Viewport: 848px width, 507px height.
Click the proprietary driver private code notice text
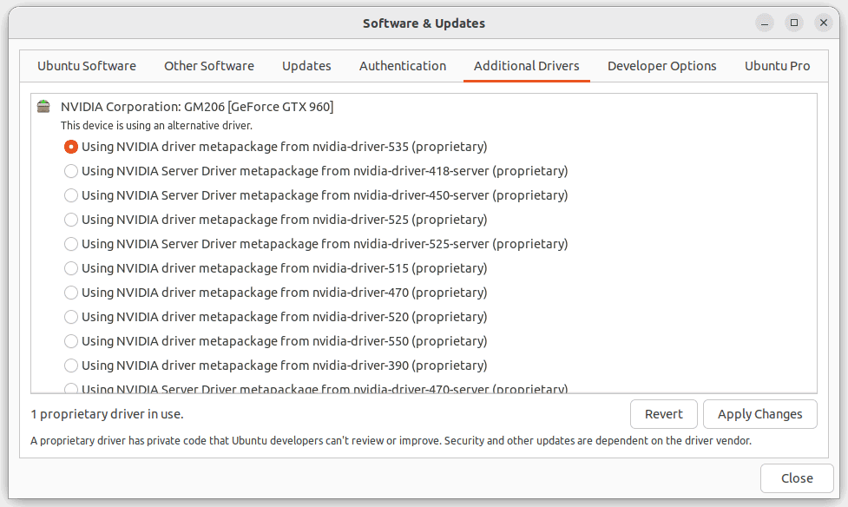point(391,440)
